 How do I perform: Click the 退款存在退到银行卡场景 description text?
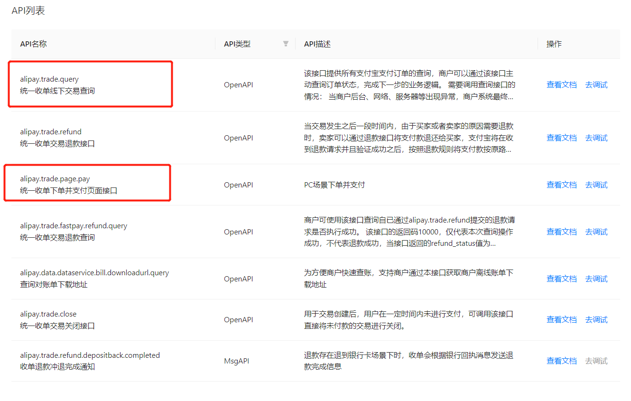click(408, 361)
